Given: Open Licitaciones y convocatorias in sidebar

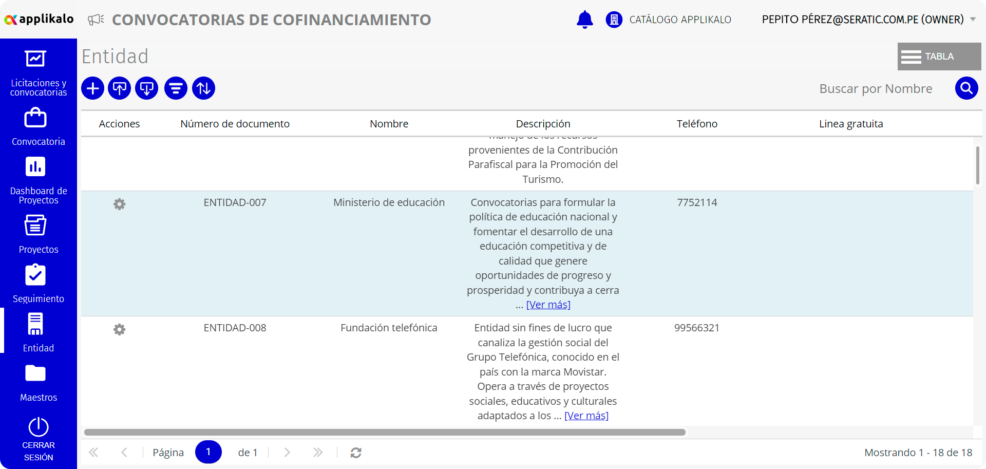Looking at the screenshot, I should [x=39, y=73].
